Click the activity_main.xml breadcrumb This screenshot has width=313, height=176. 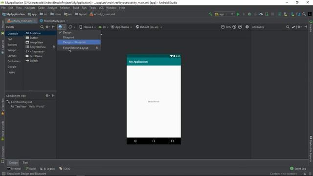point(102,14)
